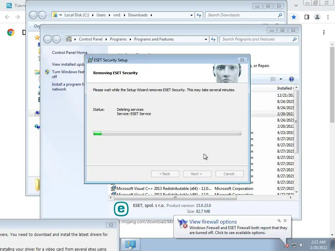Open the volume speaker tray icon
This screenshot has height=251, width=335.
pyautogui.click(x=302, y=245)
